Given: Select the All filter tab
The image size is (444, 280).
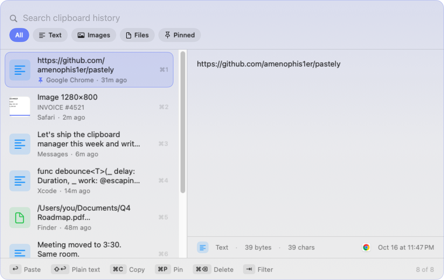Looking at the screenshot, I should click(x=19, y=35).
